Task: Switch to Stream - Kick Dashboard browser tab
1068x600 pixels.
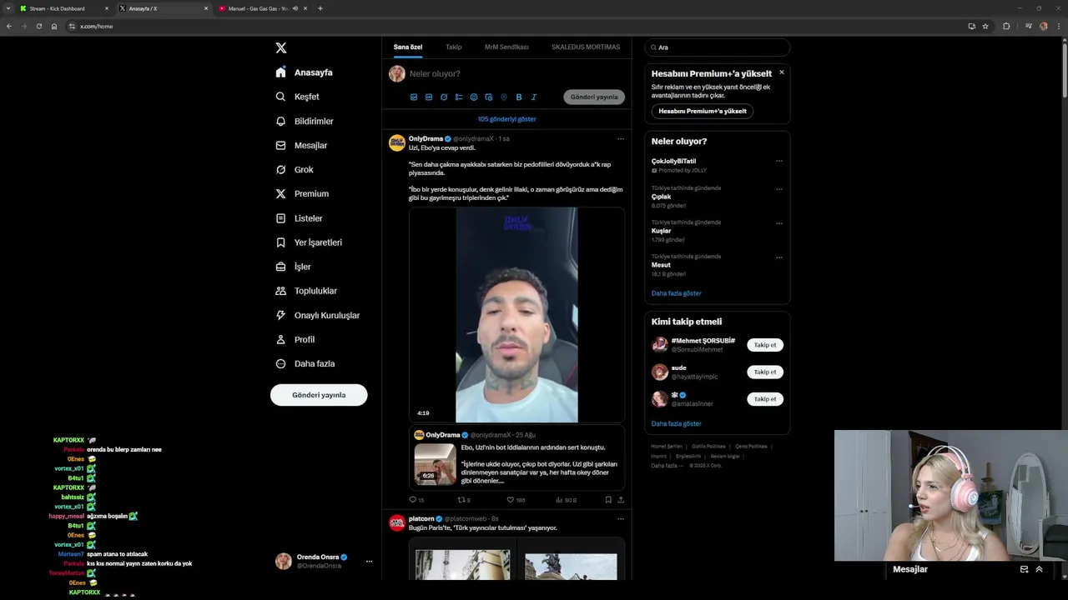Action: coord(64,8)
